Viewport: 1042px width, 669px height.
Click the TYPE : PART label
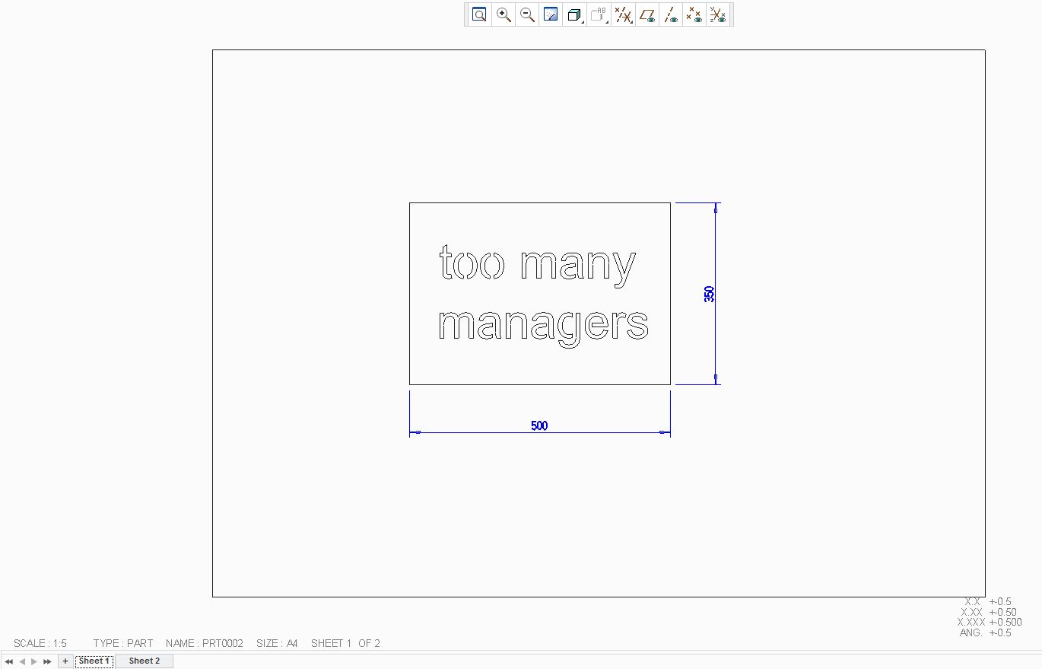pyautogui.click(x=123, y=643)
